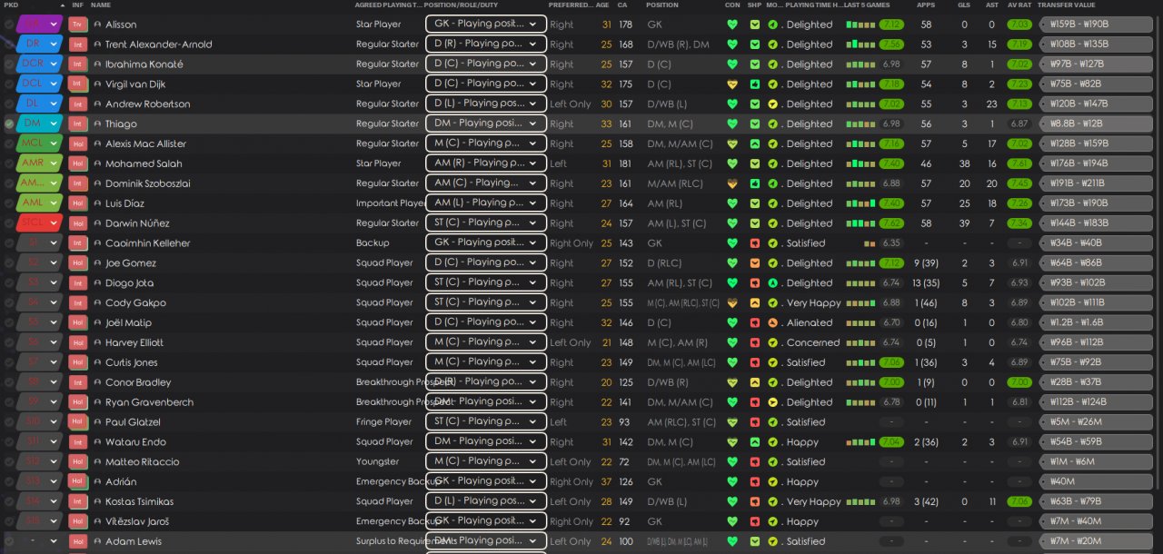Click Wataru Endo's last 5 games form bar
Viewport: 1163px width, 554px height.
(860, 442)
